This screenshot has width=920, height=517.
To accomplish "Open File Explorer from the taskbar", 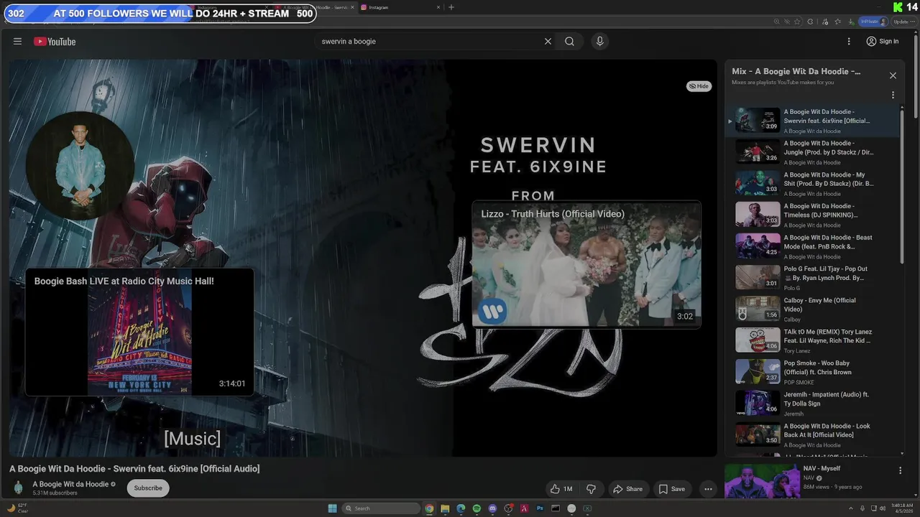I will click(445, 508).
